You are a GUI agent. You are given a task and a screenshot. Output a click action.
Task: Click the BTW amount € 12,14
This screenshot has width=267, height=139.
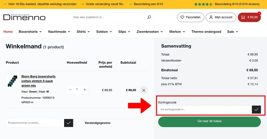point(253,84)
